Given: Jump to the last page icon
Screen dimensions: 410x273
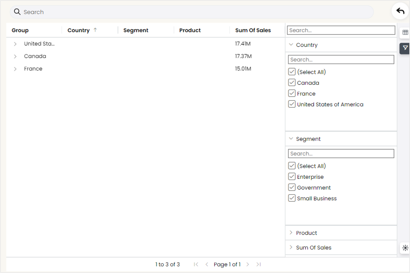Looking at the screenshot, I should (258, 264).
